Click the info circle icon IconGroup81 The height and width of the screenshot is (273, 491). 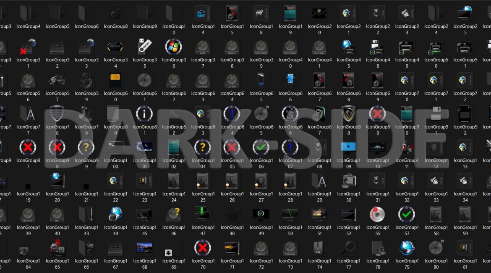pos(145,114)
